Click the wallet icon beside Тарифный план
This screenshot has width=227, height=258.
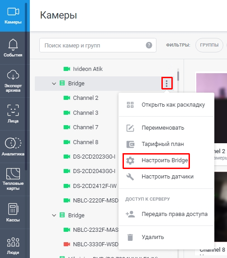(x=130, y=144)
